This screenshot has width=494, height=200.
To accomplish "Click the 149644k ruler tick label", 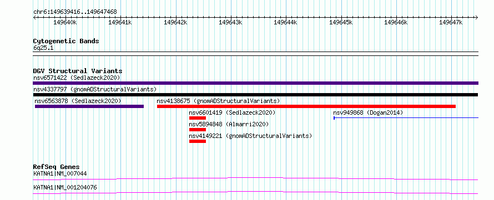I will click(x=285, y=22).
